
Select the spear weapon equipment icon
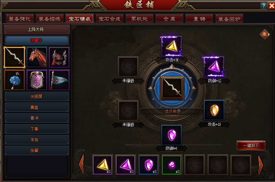tap(14, 57)
